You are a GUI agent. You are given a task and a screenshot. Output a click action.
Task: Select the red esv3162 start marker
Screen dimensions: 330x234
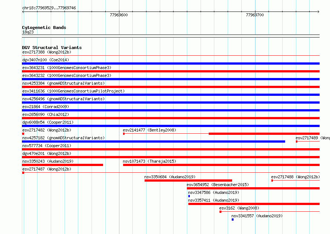pyautogui.click(x=220, y=212)
